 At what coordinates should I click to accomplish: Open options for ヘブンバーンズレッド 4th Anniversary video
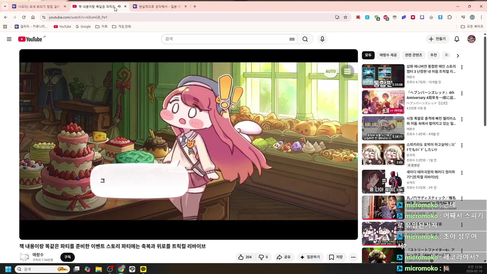point(462,93)
